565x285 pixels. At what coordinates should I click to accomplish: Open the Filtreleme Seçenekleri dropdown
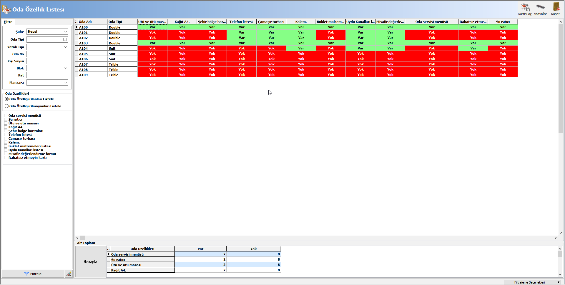(532, 282)
